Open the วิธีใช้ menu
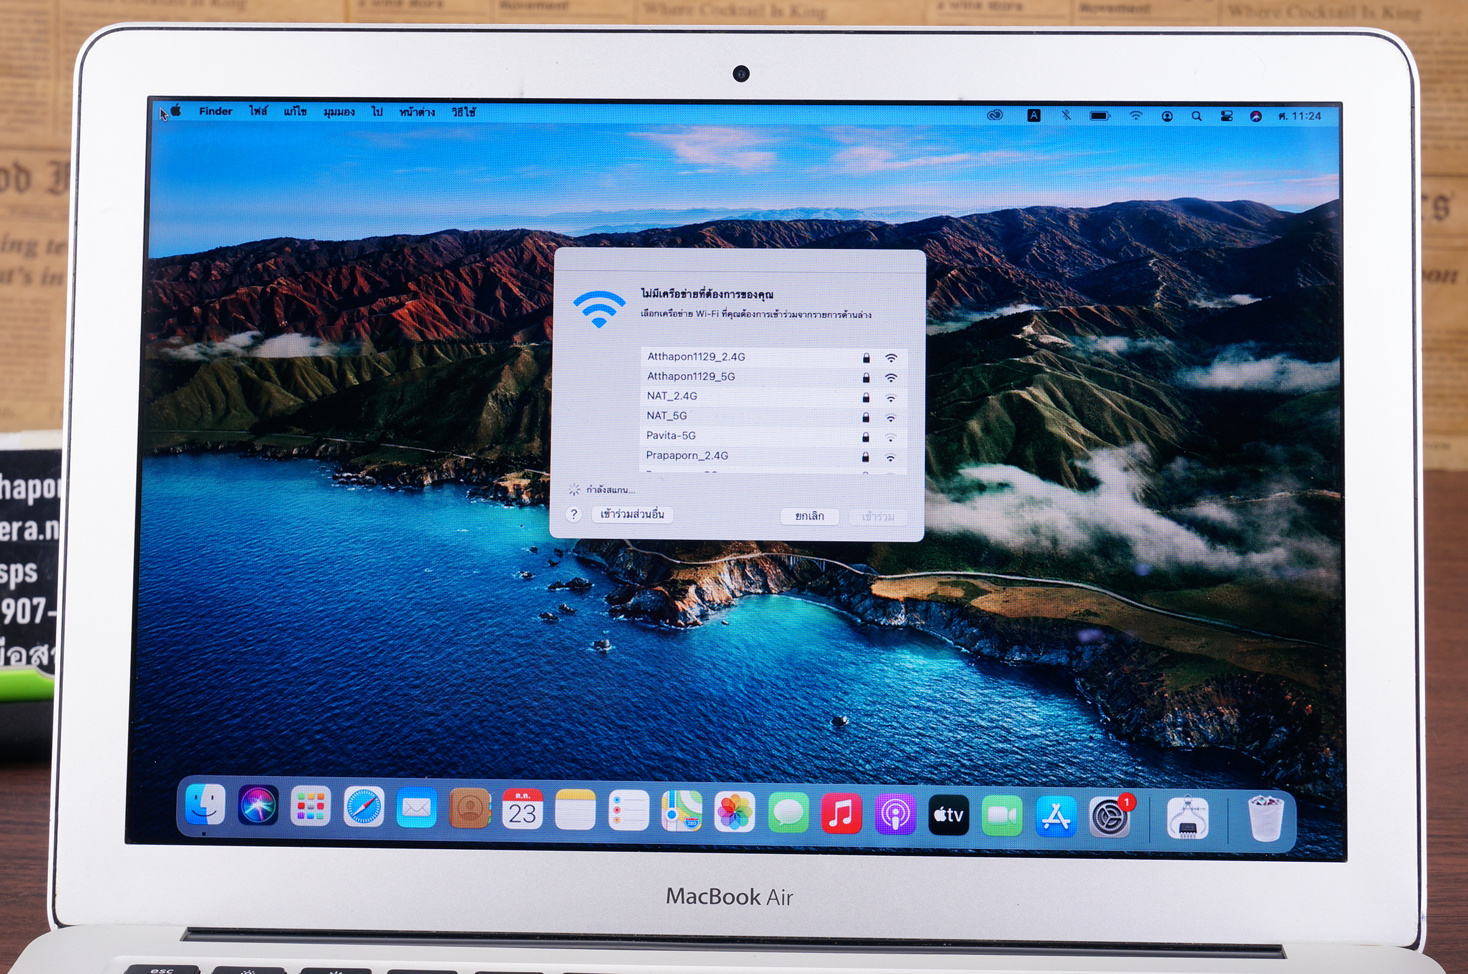The image size is (1468, 974). click(x=464, y=112)
